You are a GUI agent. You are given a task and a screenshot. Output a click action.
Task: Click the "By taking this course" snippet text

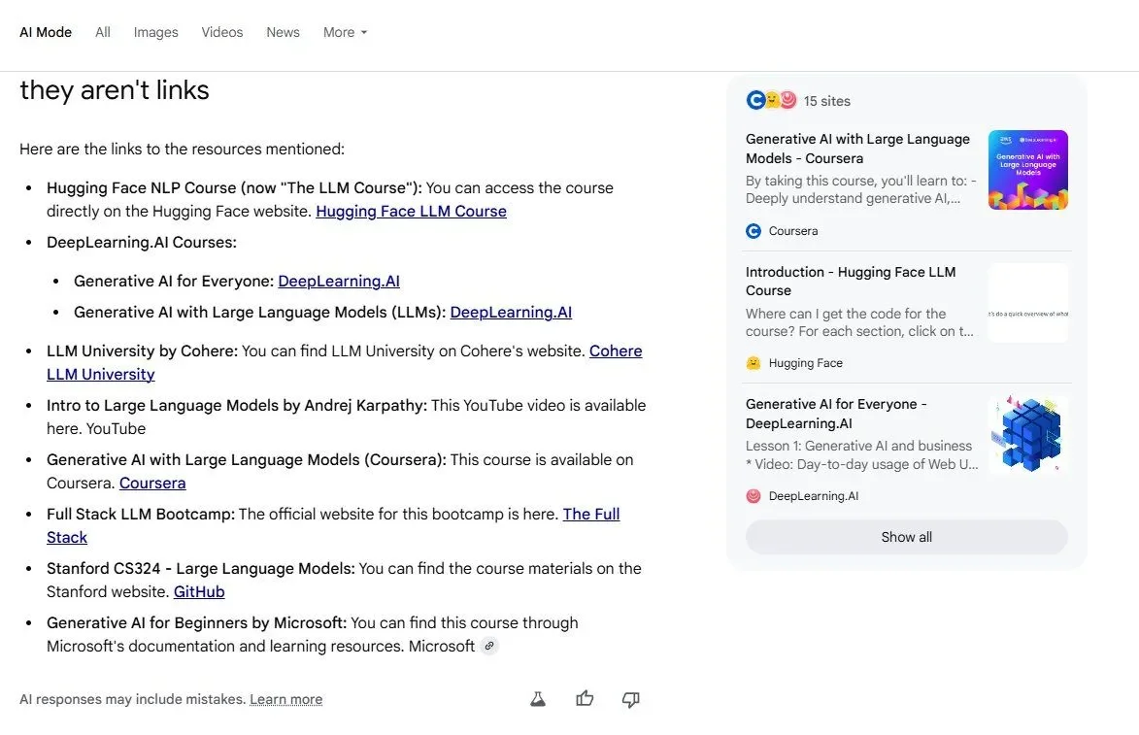click(x=861, y=189)
